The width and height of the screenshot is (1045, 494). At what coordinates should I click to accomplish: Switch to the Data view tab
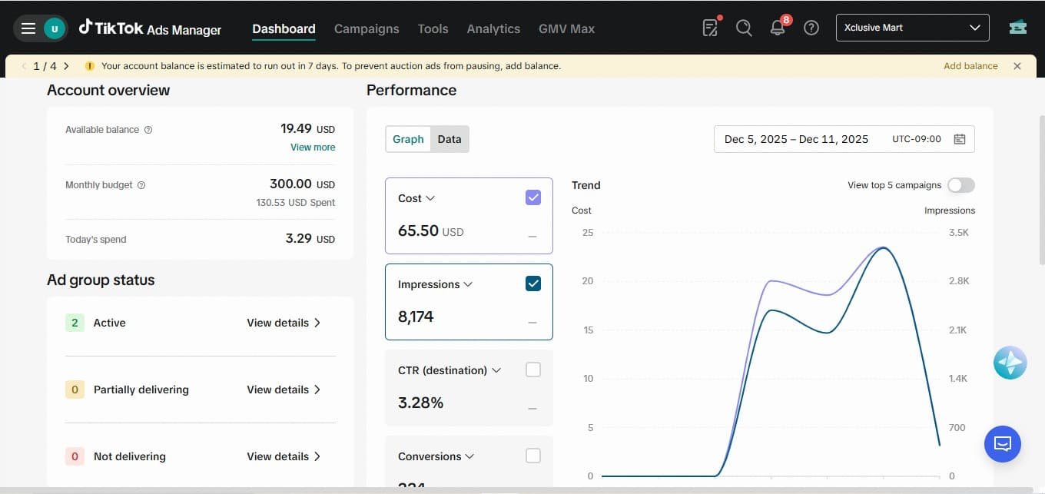pos(450,139)
